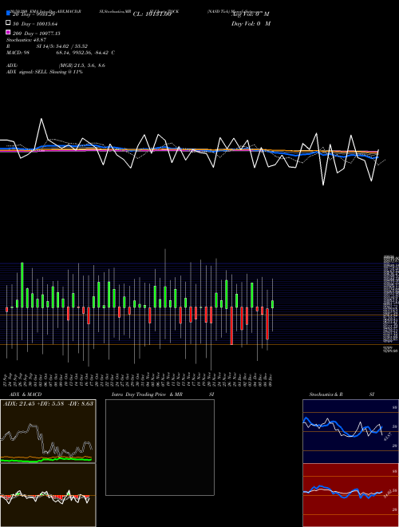Click the 'Stochastics: 48.87' readout

(26, 40)
